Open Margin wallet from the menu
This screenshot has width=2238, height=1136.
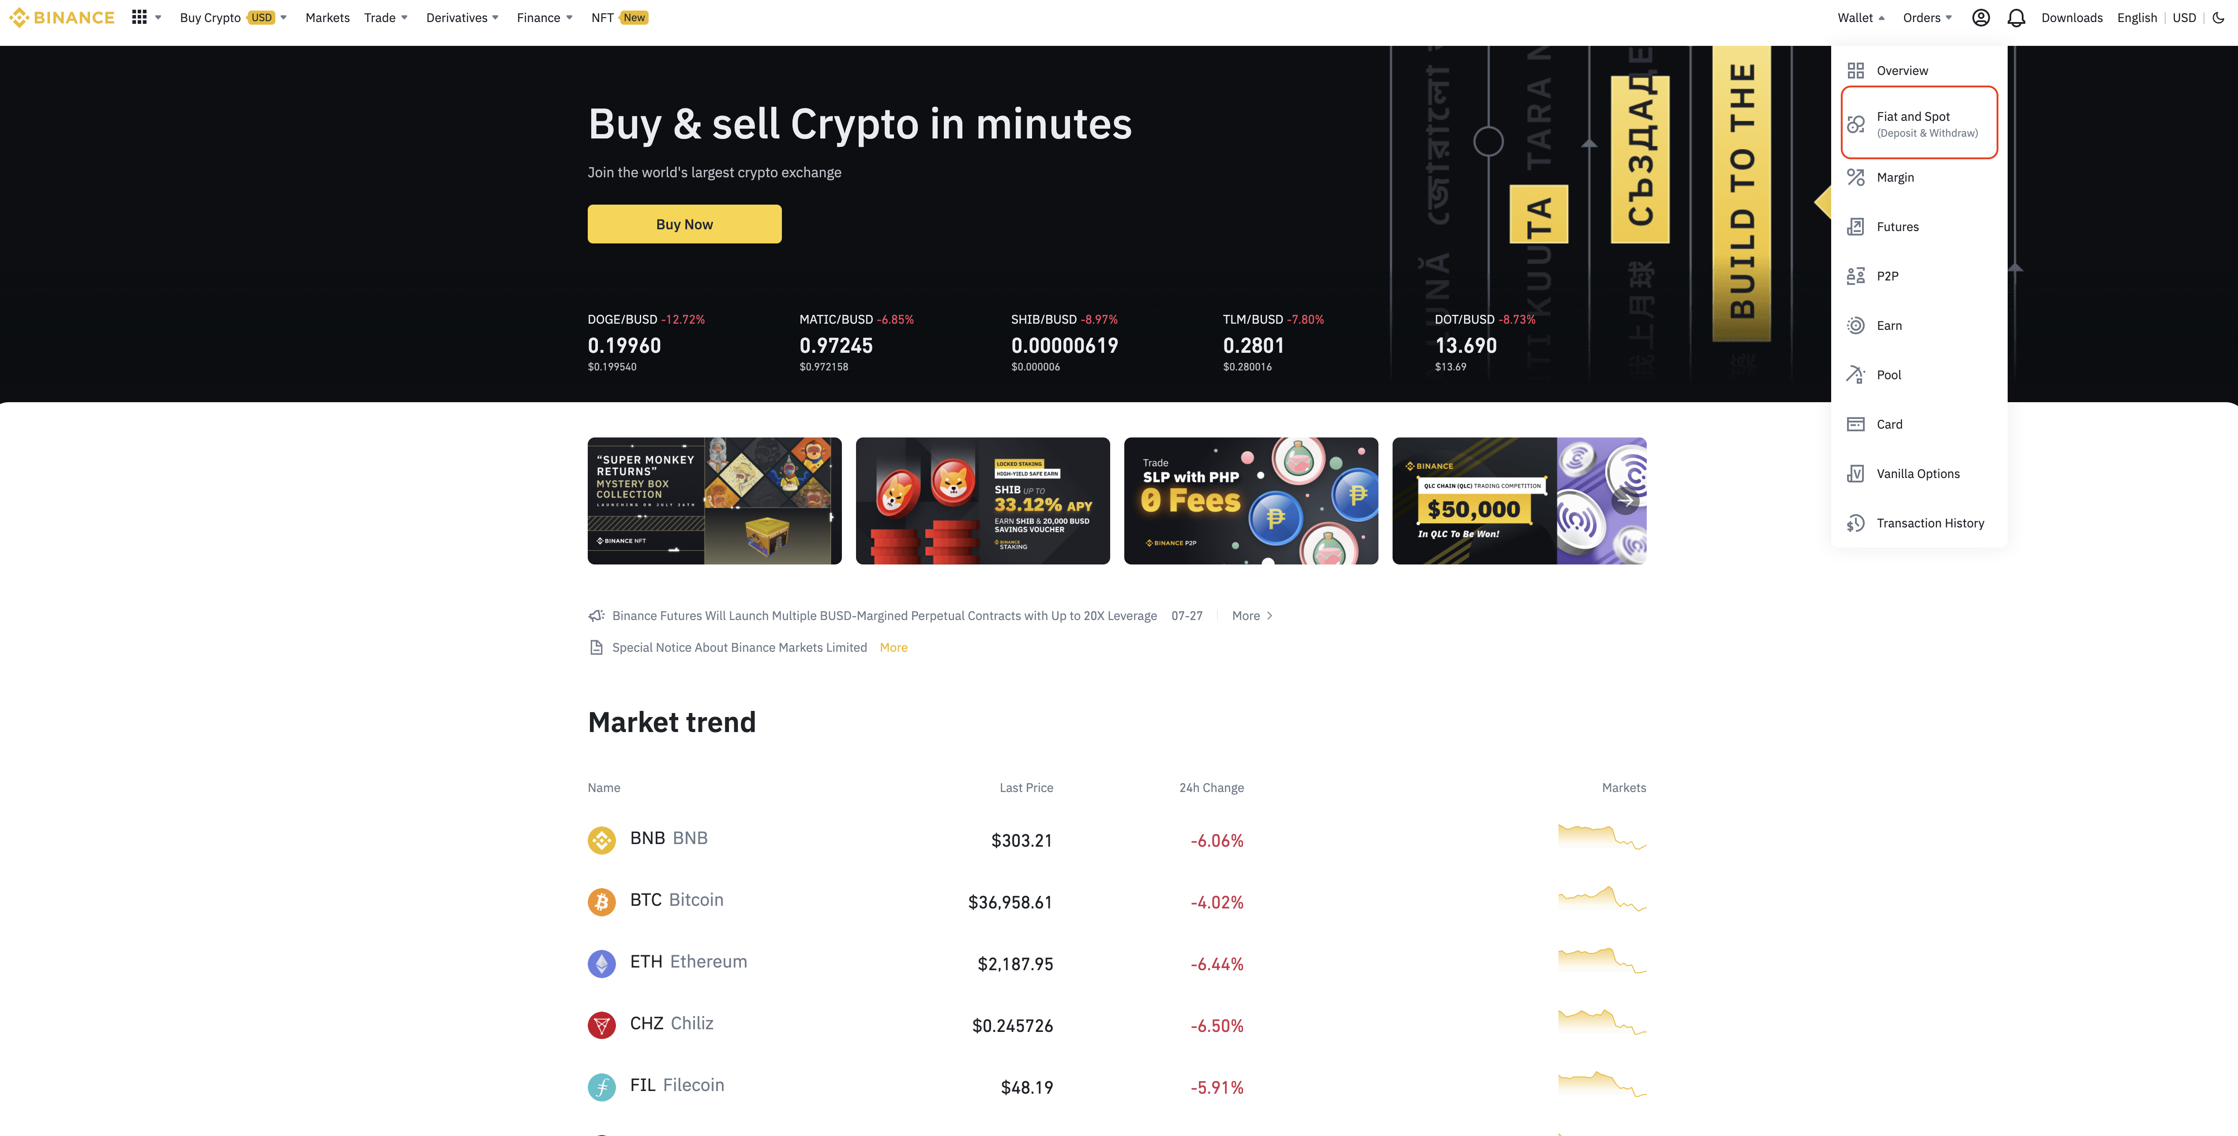pos(1895,176)
